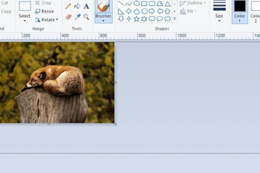Image resolution: width=260 pixels, height=173 pixels.
Task: Choose the cloud callout shape
Action: tap(167, 19)
